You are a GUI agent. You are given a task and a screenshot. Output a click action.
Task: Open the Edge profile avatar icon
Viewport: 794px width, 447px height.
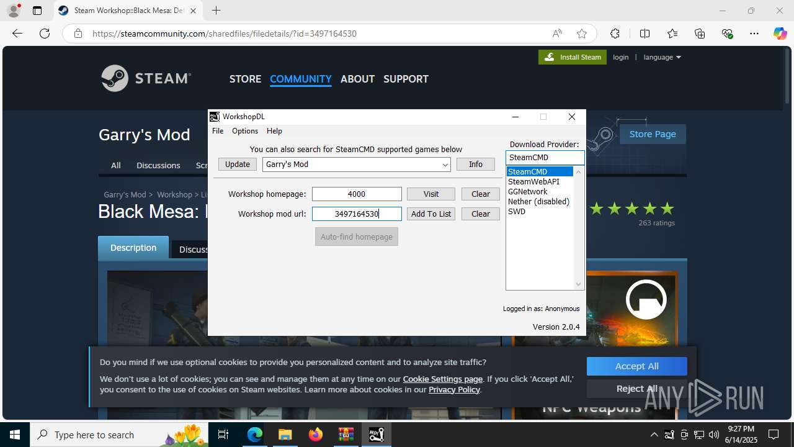tap(14, 11)
